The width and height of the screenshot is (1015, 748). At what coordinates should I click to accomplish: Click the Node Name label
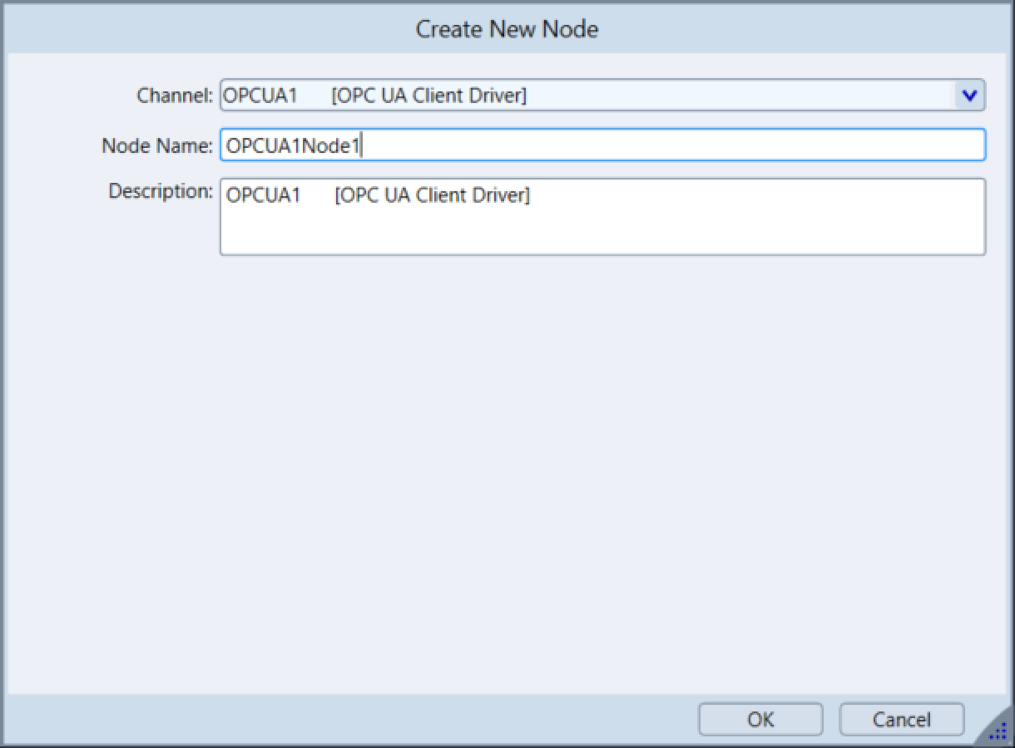point(157,145)
